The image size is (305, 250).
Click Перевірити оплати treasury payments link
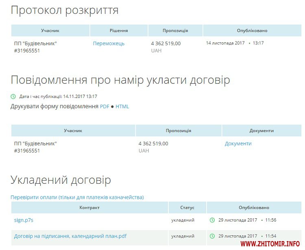tap(77, 198)
